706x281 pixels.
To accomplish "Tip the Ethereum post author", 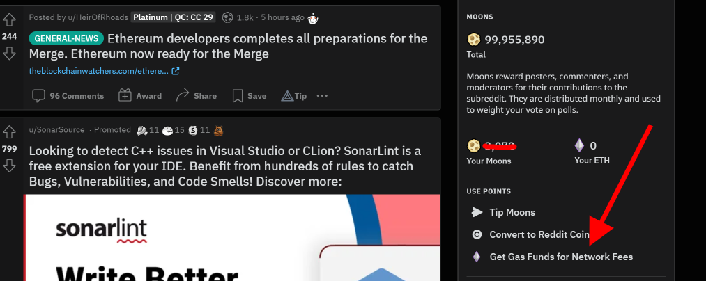I will click(293, 96).
